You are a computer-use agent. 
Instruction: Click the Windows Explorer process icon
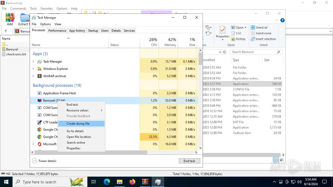coord(40,69)
